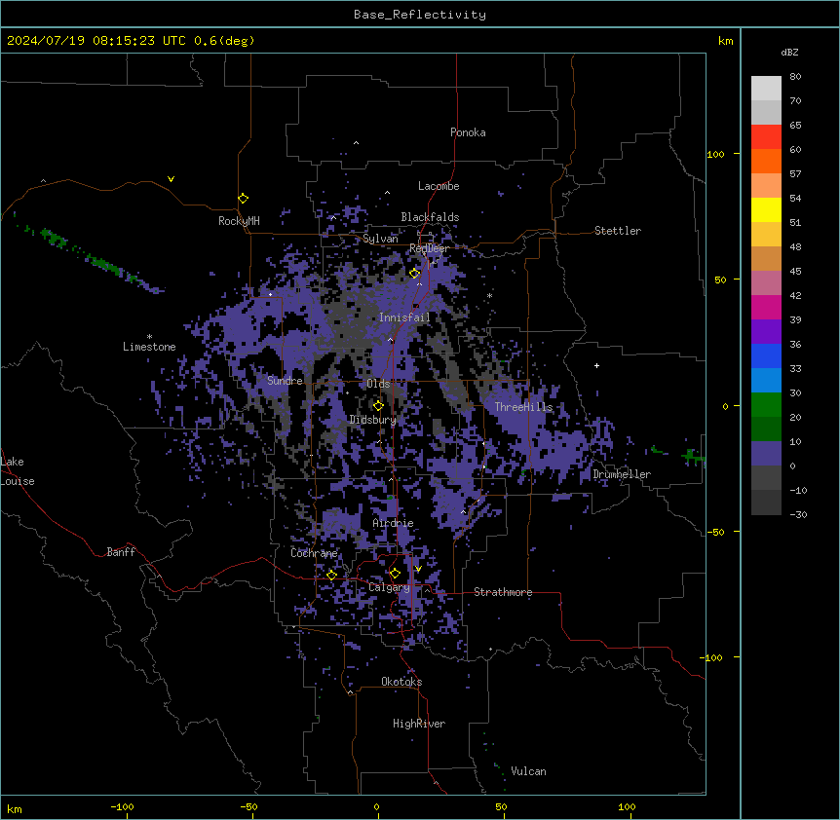Click the Drumheller city label
The height and width of the screenshot is (820, 840).
click(622, 474)
